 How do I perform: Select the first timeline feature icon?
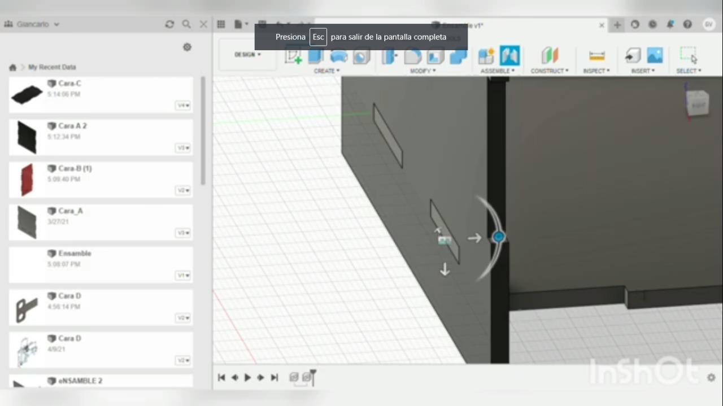coord(294,377)
